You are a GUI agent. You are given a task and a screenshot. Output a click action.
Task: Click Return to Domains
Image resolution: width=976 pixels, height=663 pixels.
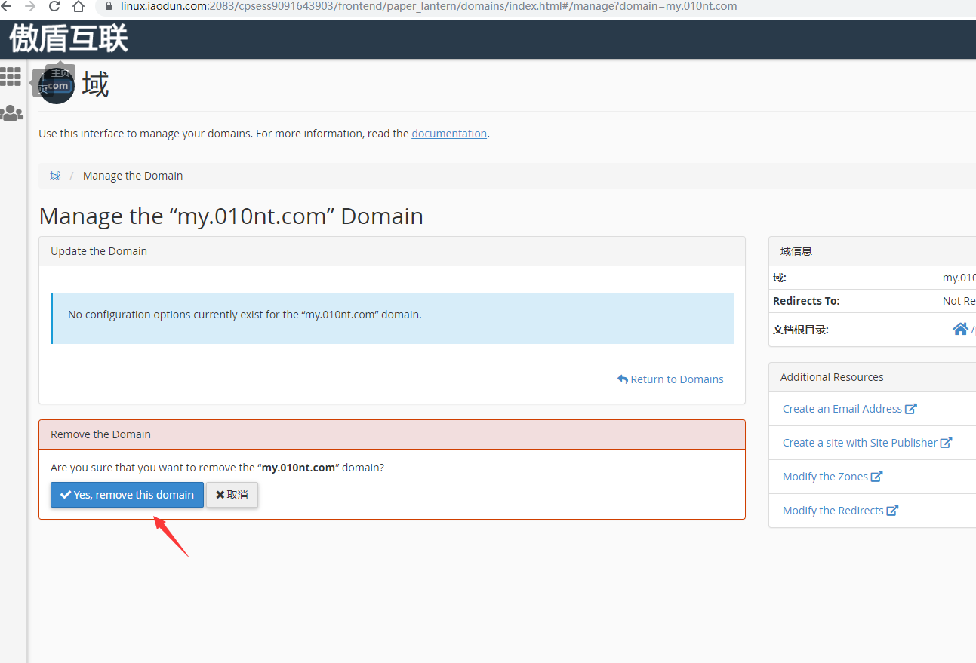click(x=670, y=379)
